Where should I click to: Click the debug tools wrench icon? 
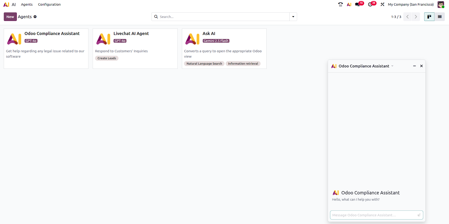[x=382, y=4]
